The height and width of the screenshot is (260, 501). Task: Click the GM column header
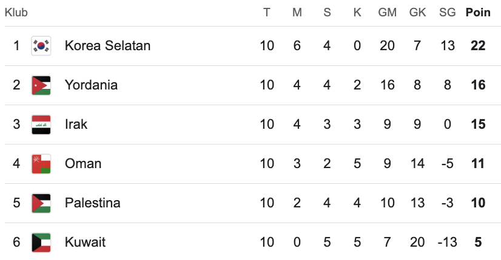388,12
